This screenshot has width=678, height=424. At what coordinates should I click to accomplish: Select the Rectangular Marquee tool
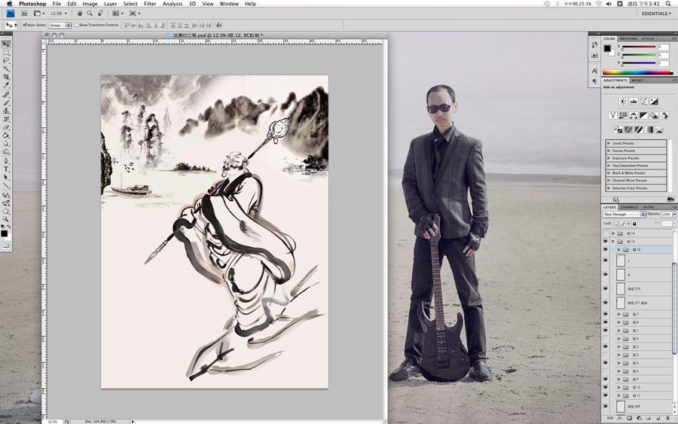click(x=5, y=53)
